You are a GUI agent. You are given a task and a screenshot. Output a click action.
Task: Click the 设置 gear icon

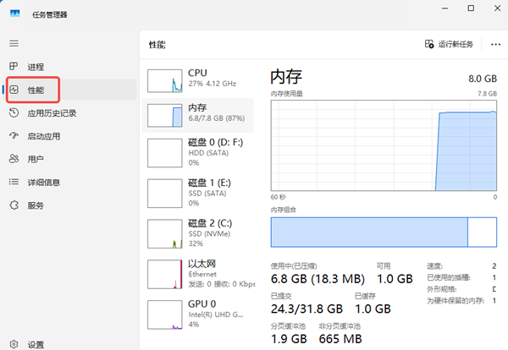point(14,344)
